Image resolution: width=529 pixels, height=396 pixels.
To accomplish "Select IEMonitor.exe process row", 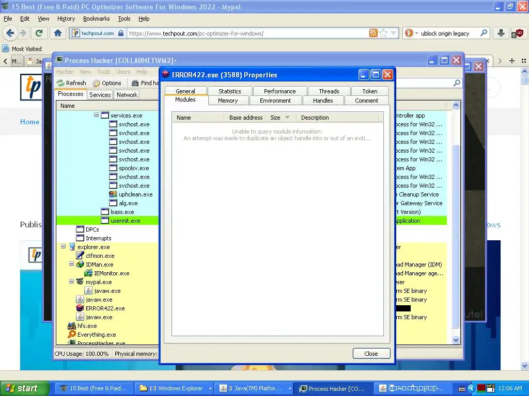I will point(112,273).
